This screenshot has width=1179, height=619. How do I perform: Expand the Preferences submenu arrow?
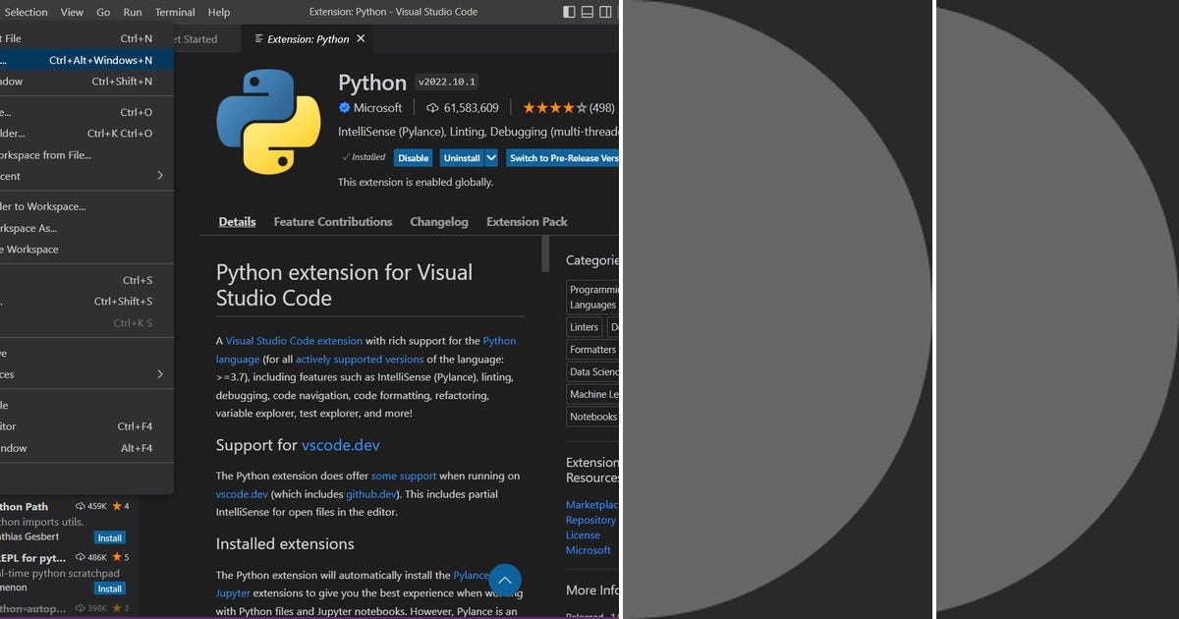[x=160, y=374]
